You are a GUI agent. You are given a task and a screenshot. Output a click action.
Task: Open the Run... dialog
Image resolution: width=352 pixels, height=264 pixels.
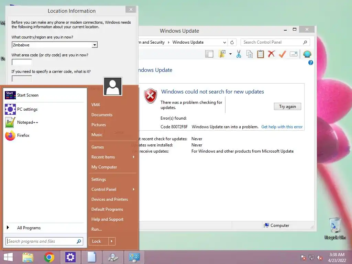(x=97, y=229)
